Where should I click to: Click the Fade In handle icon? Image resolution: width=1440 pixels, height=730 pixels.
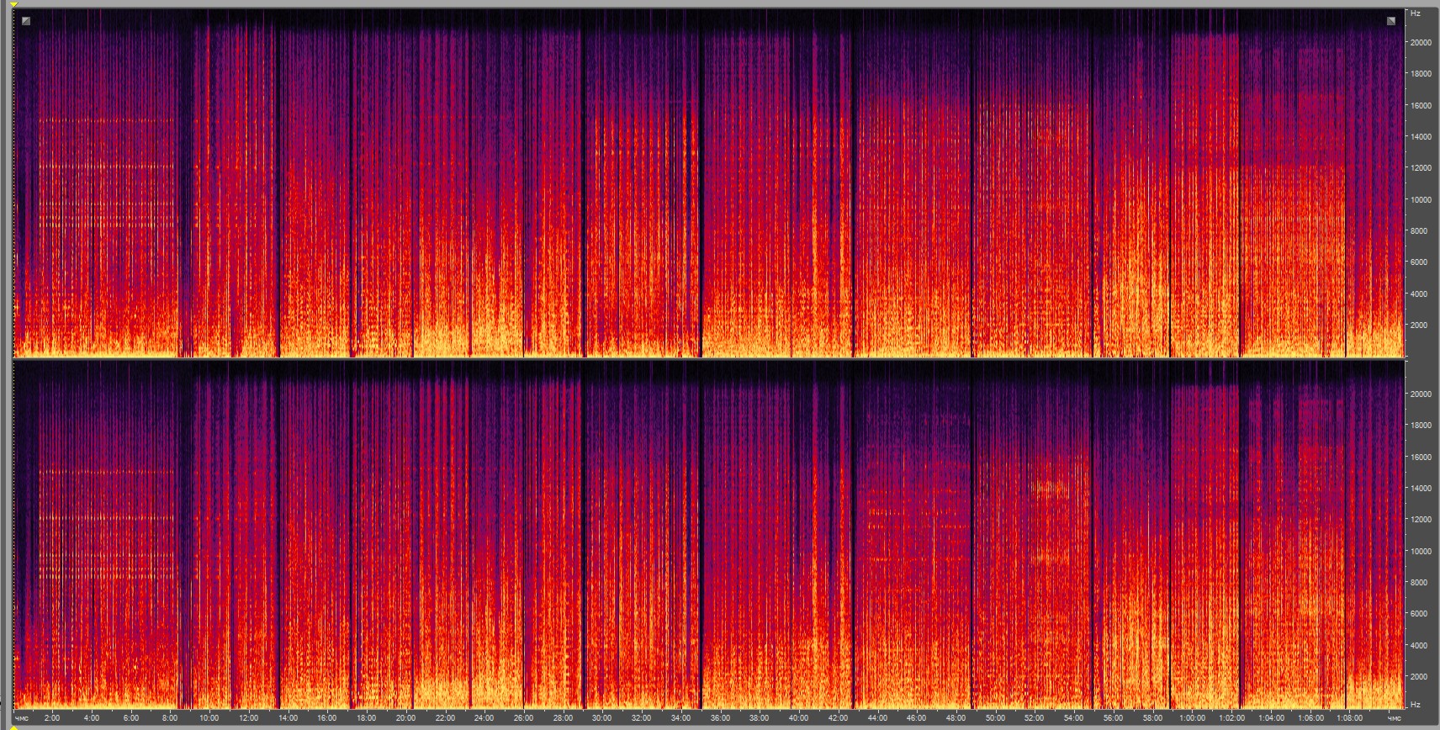pyautogui.click(x=26, y=21)
